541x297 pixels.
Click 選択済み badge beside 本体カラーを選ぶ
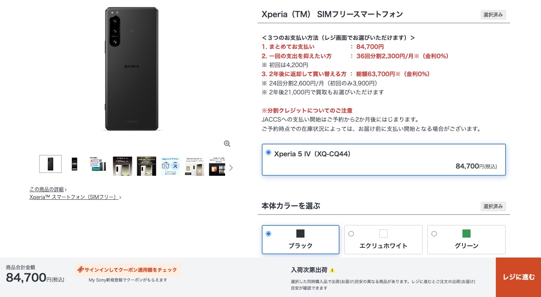point(493,206)
